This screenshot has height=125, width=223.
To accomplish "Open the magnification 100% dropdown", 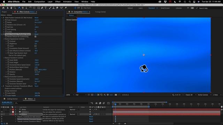I will [70, 95].
